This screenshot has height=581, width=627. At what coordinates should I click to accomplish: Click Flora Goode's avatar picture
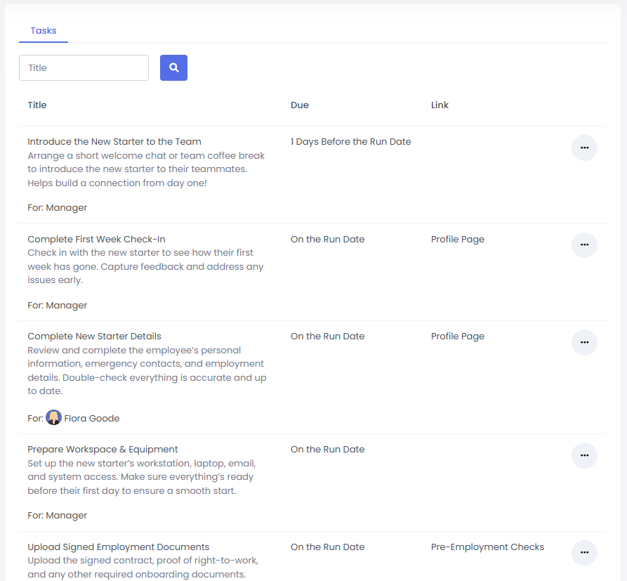coord(53,417)
